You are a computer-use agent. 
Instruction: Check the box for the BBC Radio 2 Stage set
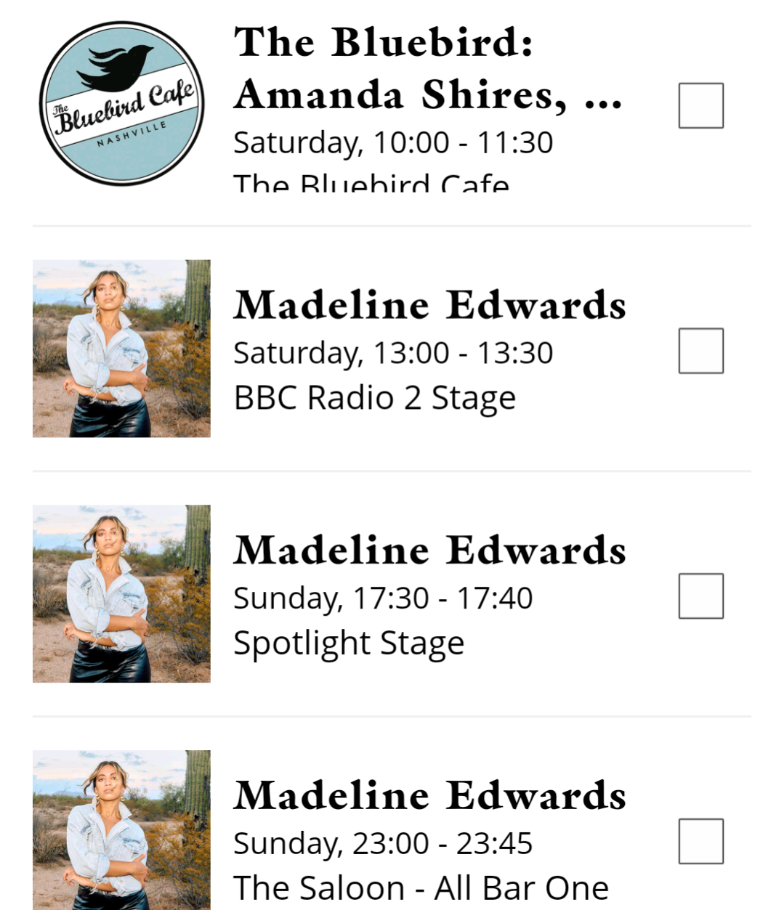700,351
